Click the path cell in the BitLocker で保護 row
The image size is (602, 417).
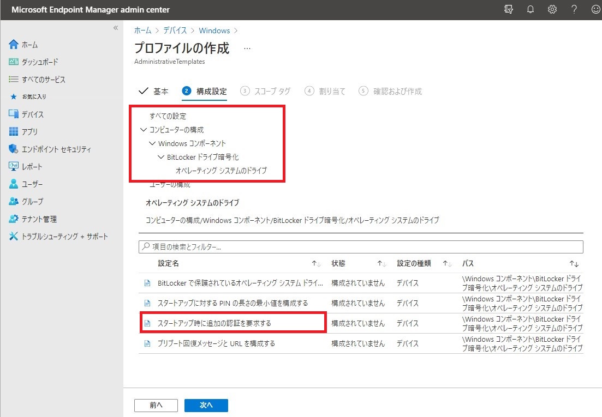tap(522, 283)
